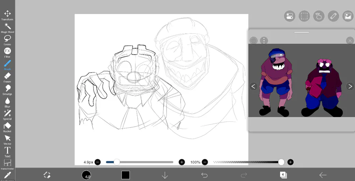
Task: Select the Smudge tool
Action: pos(7,90)
